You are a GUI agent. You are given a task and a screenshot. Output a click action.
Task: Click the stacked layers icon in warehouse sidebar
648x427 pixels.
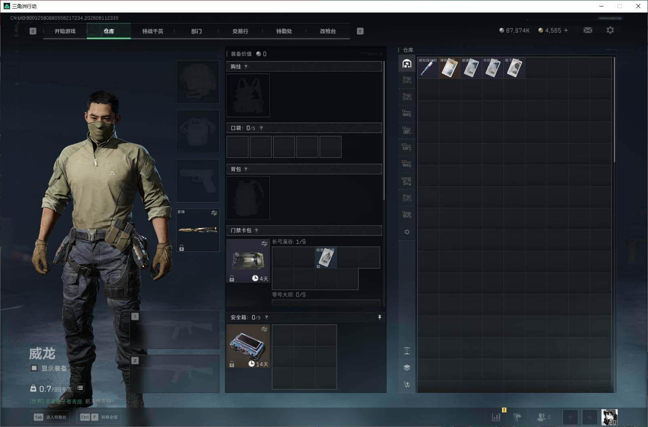click(407, 368)
